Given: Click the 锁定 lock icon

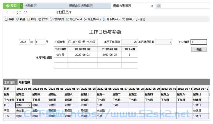Looking at the screenshot, I should point(28,19).
